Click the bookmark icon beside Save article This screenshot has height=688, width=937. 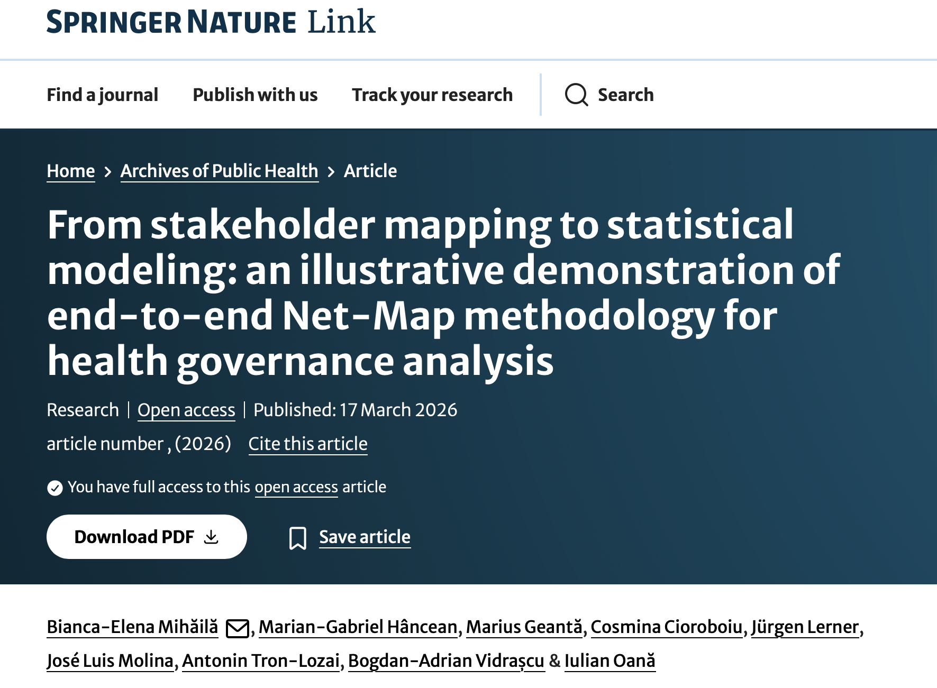pyautogui.click(x=298, y=538)
